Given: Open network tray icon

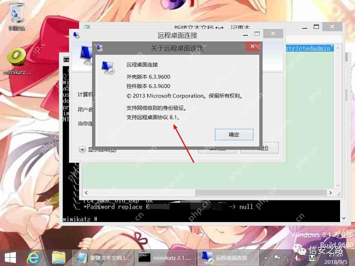Looking at the screenshot, I should (287, 258).
